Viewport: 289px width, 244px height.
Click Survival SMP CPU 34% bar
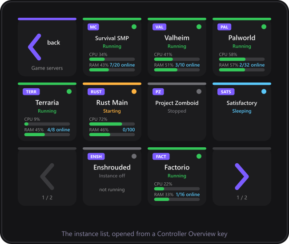tap(112, 59)
